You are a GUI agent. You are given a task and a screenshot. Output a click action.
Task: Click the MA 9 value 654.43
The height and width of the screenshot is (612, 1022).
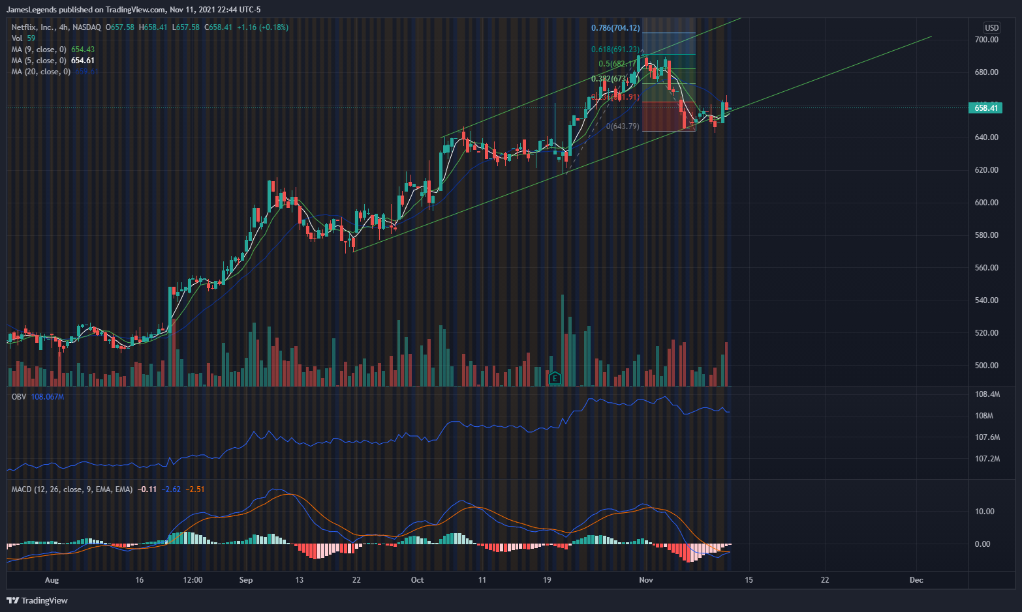click(83, 50)
